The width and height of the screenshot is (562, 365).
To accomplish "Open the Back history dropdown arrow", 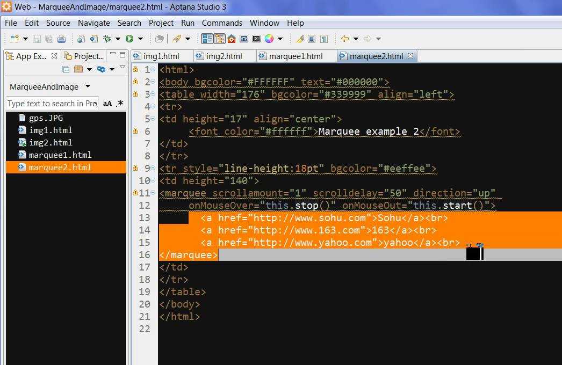I will [356, 39].
